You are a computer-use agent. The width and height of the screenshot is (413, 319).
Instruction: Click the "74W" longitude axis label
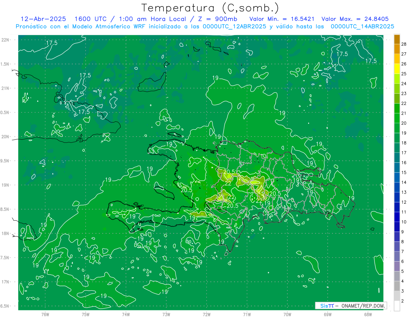[126, 314]
